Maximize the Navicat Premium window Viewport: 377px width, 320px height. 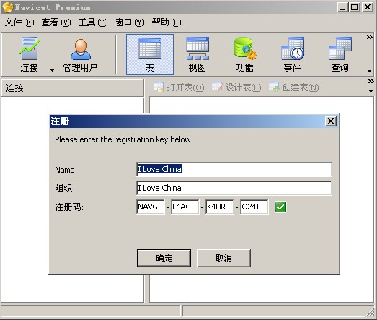(355, 7)
